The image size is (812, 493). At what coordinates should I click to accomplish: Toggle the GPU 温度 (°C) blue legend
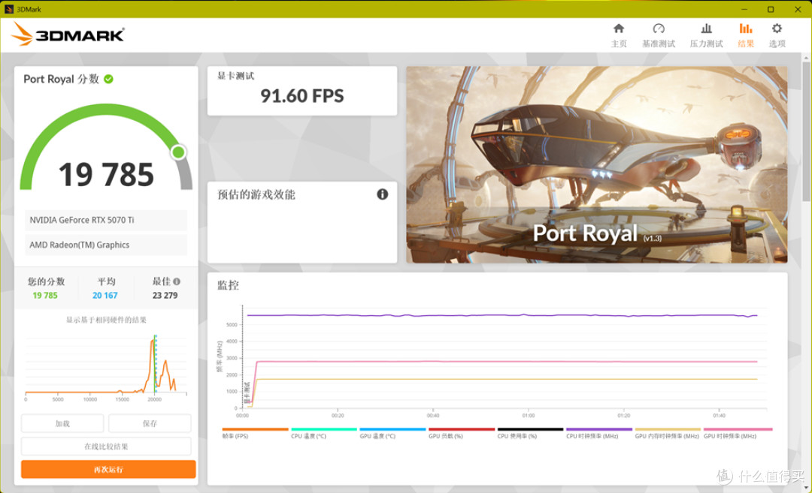pos(392,433)
